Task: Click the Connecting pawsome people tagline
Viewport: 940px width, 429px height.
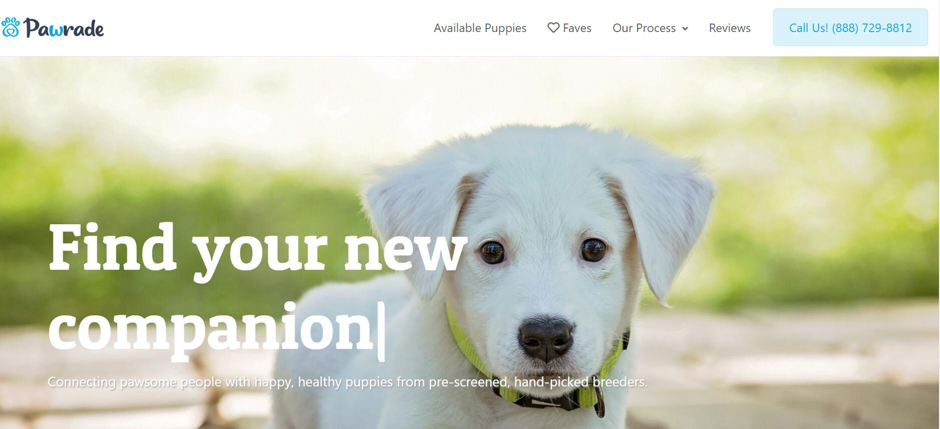Action: [x=348, y=382]
